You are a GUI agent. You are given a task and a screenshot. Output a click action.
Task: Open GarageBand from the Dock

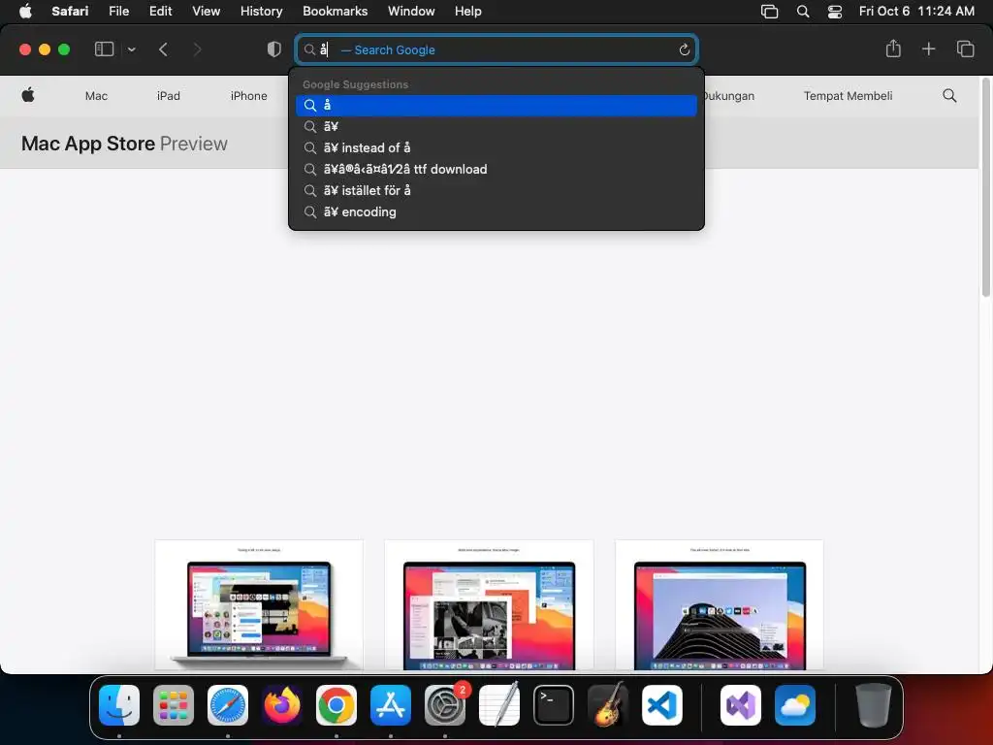(608, 705)
